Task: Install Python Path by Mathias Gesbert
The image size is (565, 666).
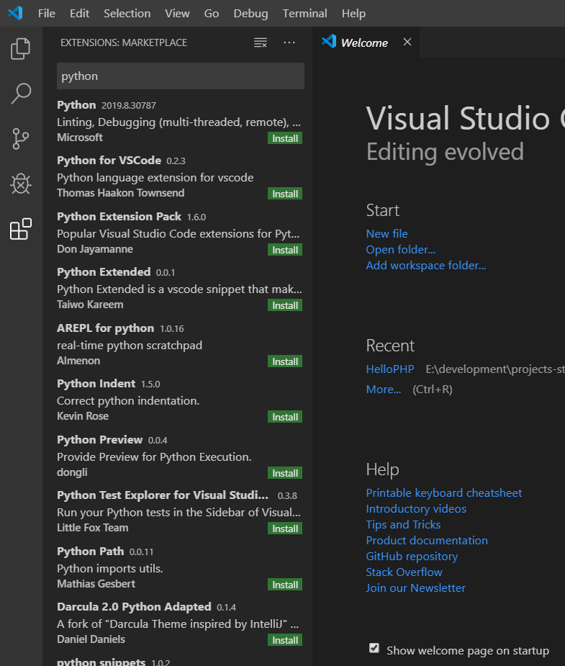Action: pos(285,585)
